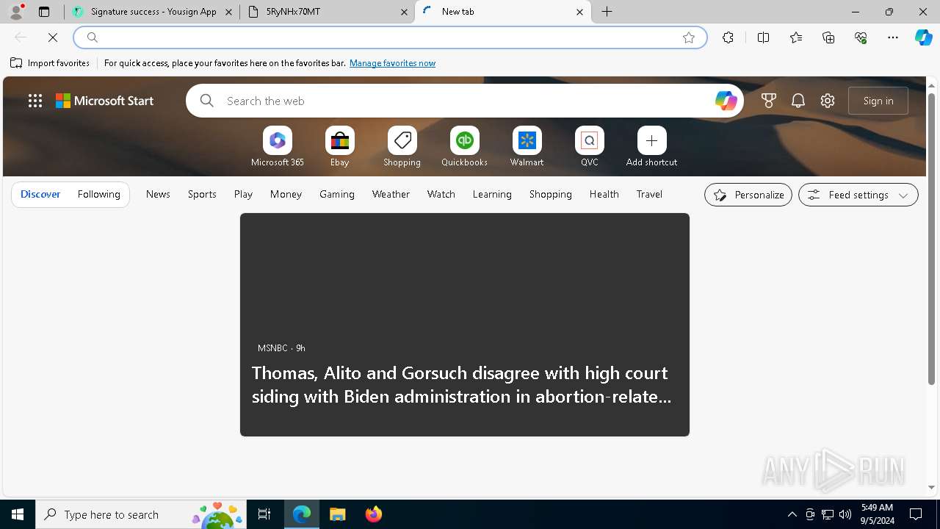Open the Play category
This screenshot has width=940, height=529.
click(243, 194)
